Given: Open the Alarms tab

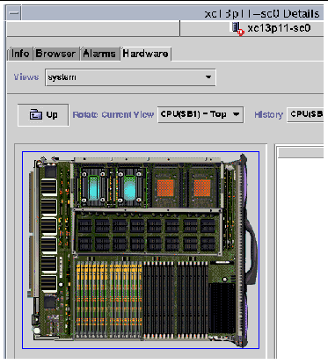Looking at the screenshot, I should 99,54.
